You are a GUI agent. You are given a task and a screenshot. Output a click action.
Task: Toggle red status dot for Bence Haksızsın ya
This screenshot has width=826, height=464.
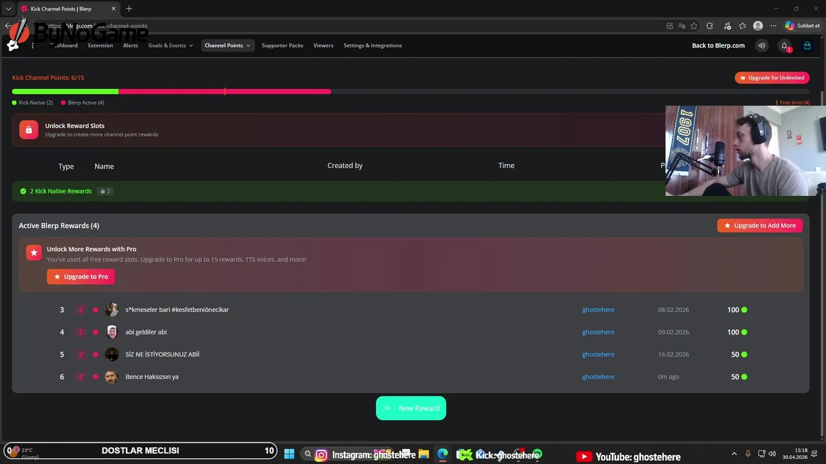[x=96, y=377]
